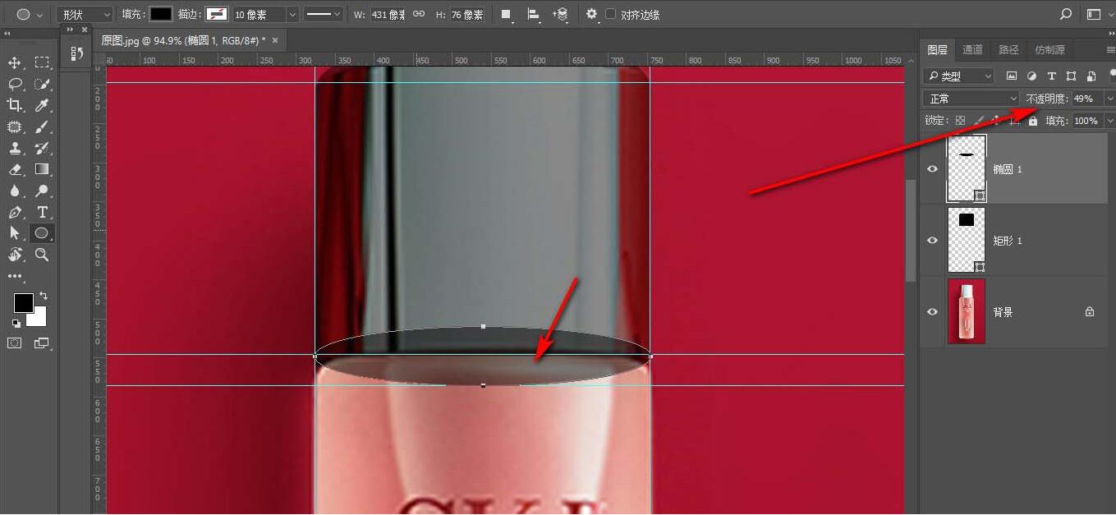
Task: Select the Gradient tool
Action: pyautogui.click(x=41, y=168)
